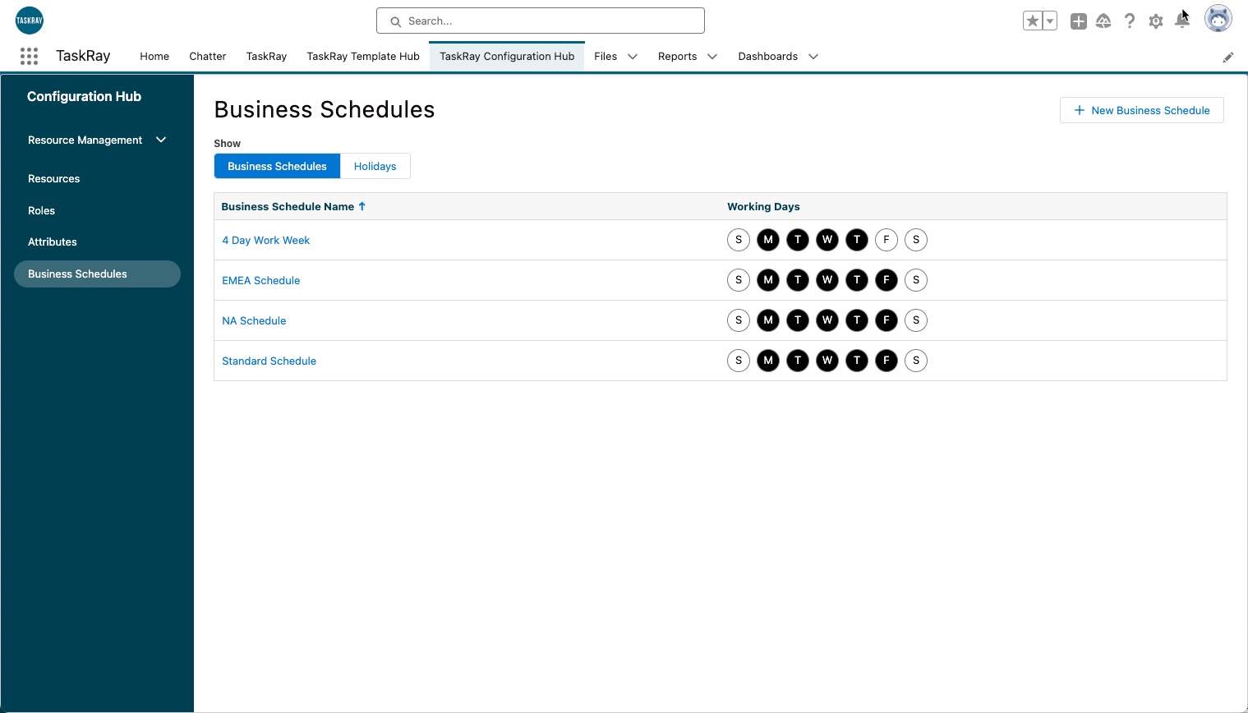Go to the Home tab
The width and height of the screenshot is (1248, 713).
[154, 57]
